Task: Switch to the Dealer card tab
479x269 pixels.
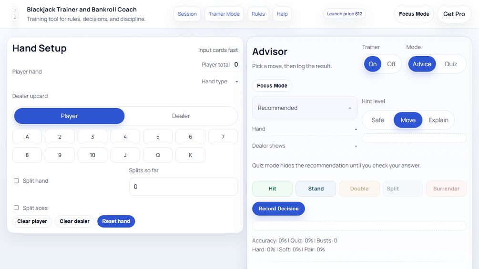Action: [181, 116]
